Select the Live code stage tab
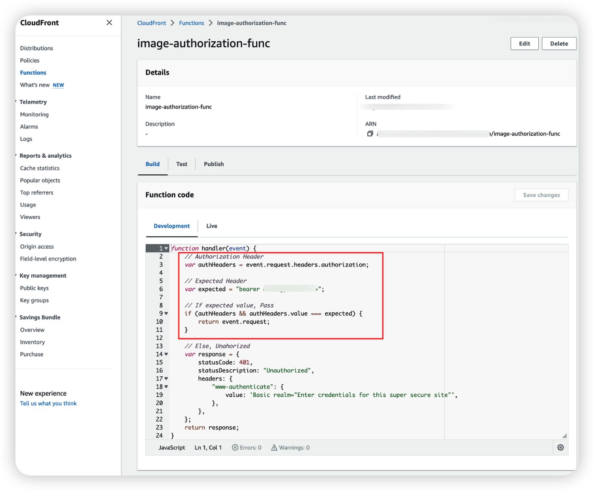Image resolution: width=594 pixels, height=491 pixels. pyautogui.click(x=212, y=226)
